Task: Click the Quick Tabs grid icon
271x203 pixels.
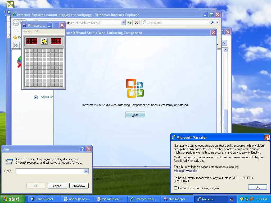Action: click(x=16, y=45)
